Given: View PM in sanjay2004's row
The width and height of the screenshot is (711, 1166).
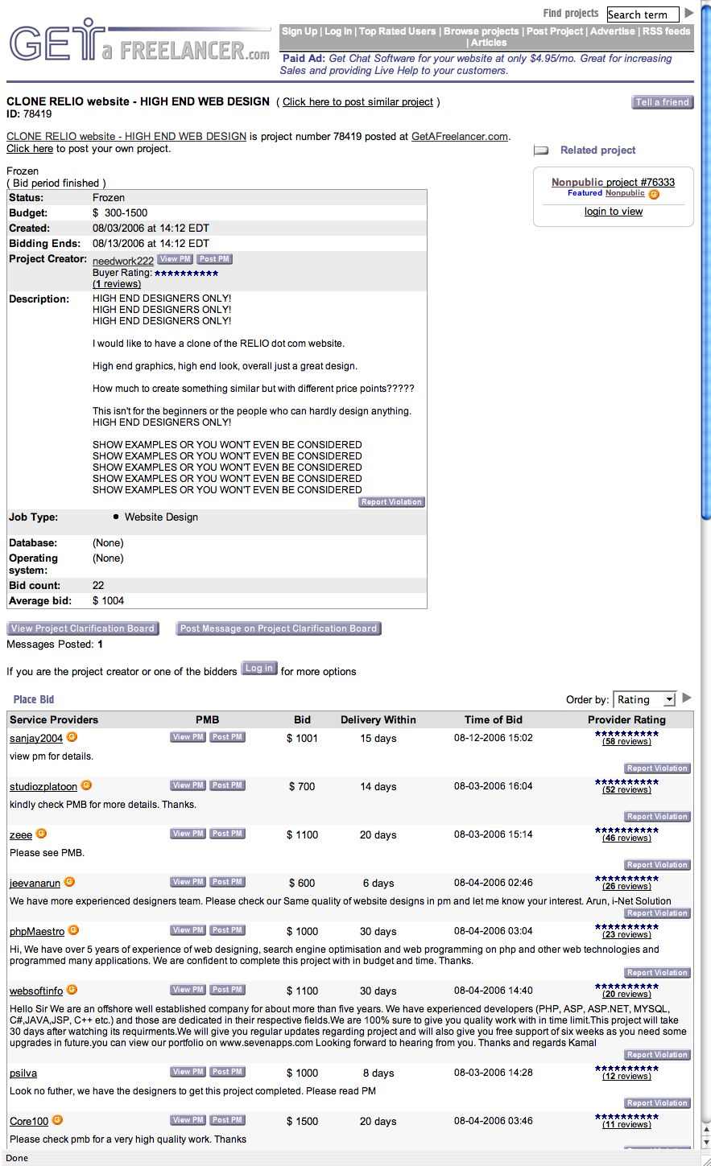Looking at the screenshot, I should tap(188, 737).
